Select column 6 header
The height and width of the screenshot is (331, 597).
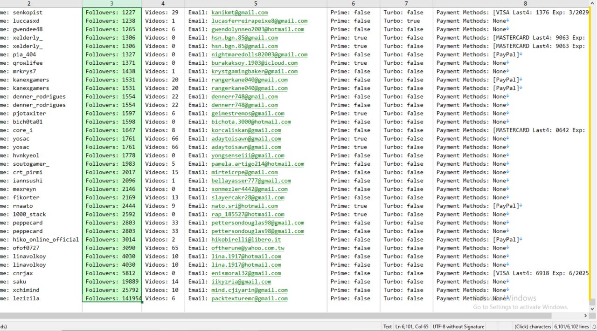click(x=353, y=3)
